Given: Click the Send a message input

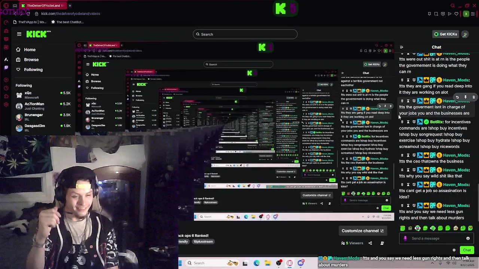Looking at the screenshot, I should point(437,238).
